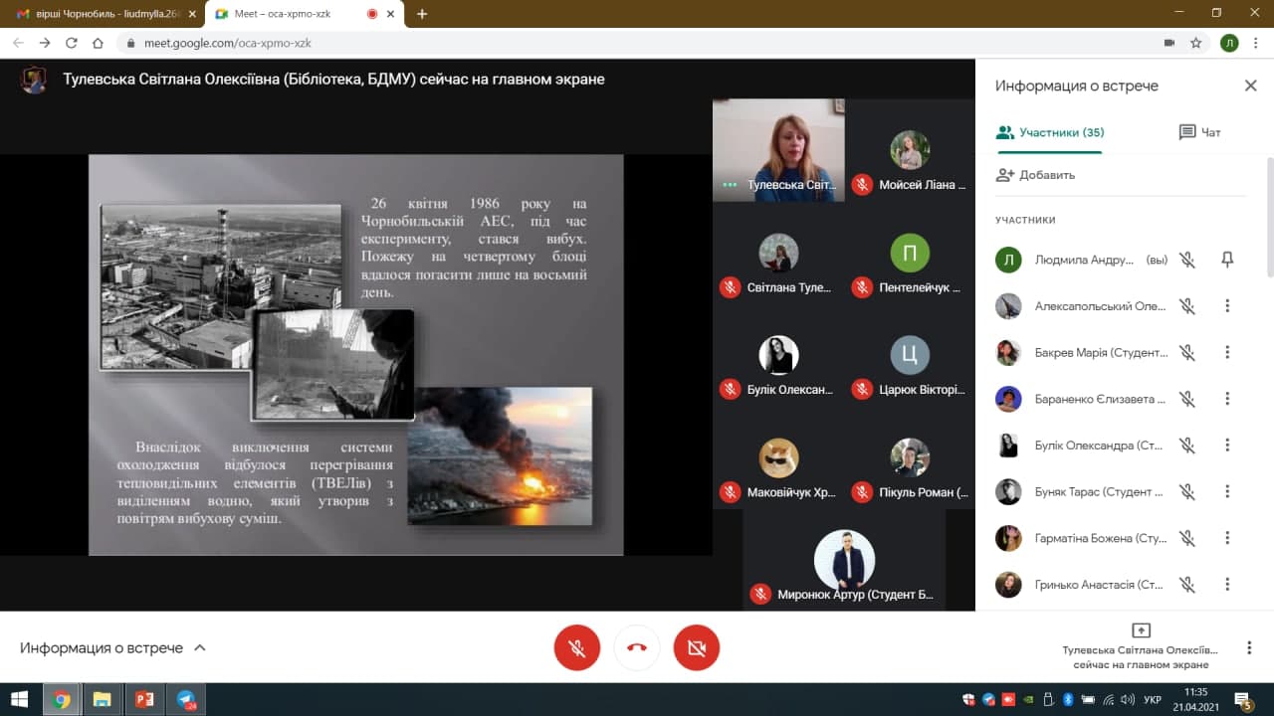Reload the Meet page

[71, 43]
